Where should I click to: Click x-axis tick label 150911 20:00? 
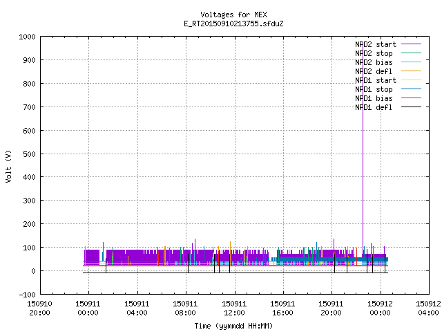pos(331,308)
